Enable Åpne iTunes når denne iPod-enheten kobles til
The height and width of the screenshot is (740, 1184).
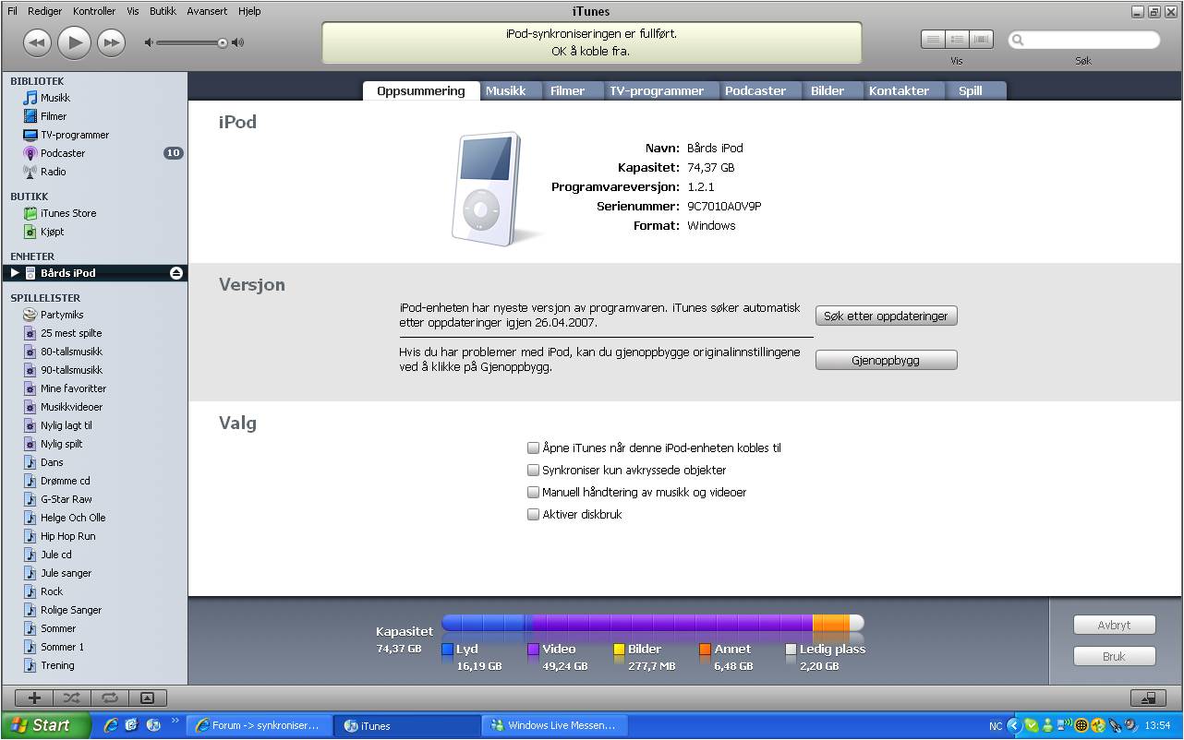[x=533, y=448]
